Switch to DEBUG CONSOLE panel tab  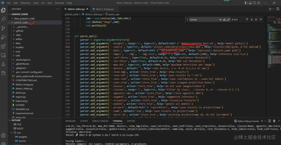[100, 121]
